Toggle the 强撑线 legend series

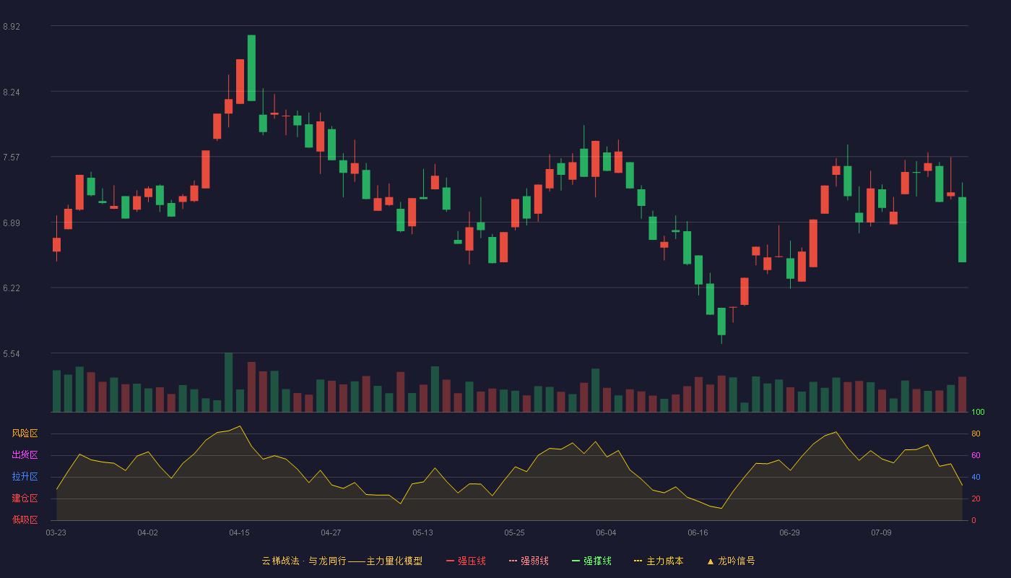pyautogui.click(x=591, y=561)
